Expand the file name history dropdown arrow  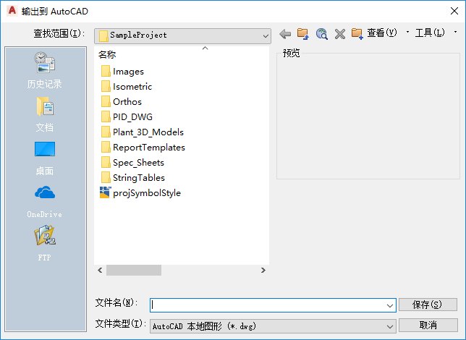[x=390, y=305]
